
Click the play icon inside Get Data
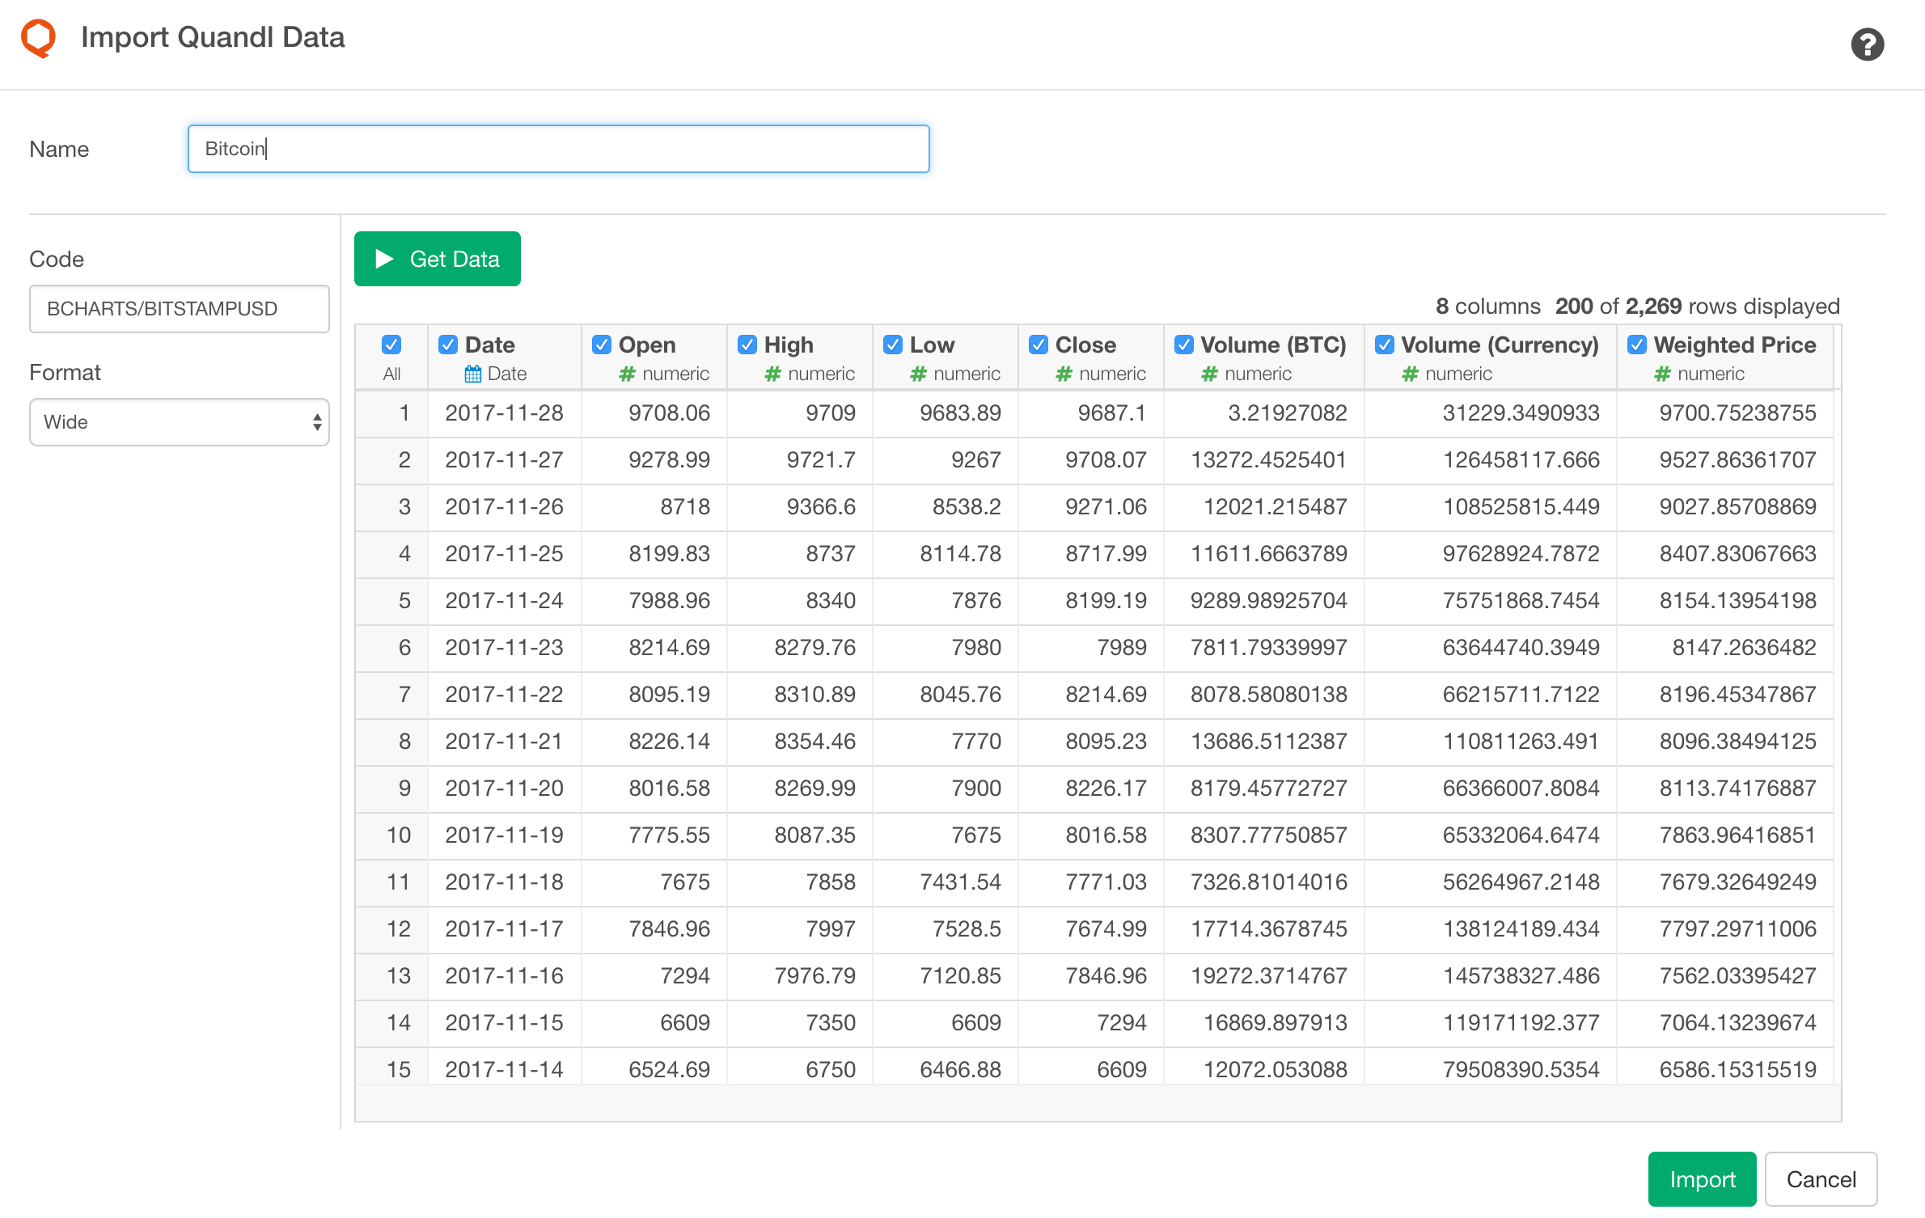[385, 259]
